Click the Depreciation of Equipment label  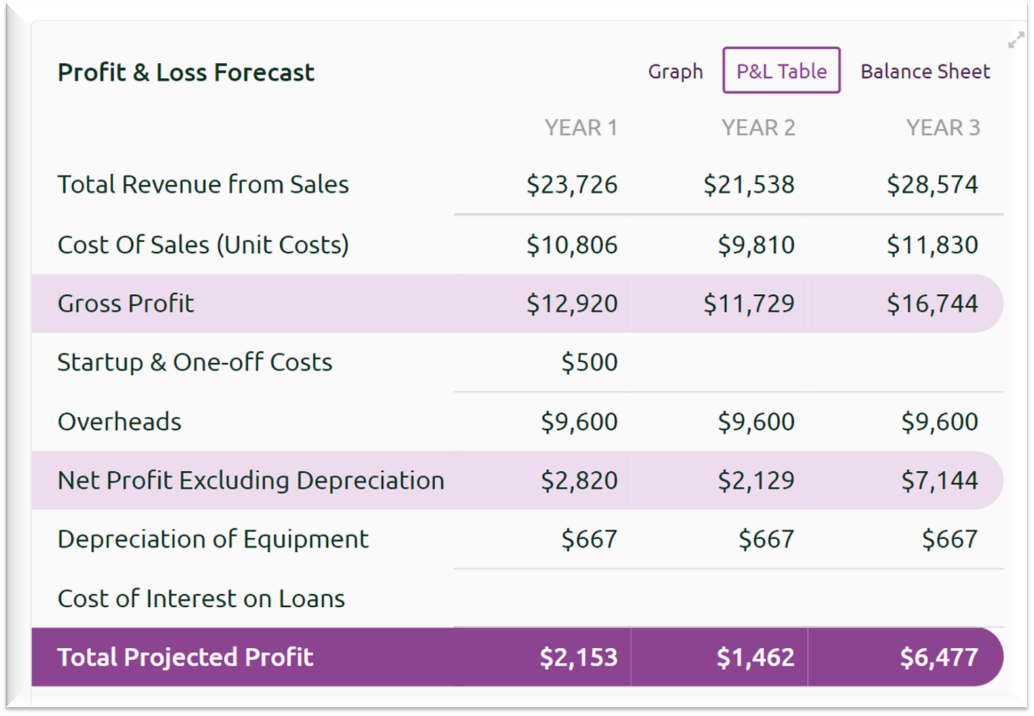tap(213, 539)
